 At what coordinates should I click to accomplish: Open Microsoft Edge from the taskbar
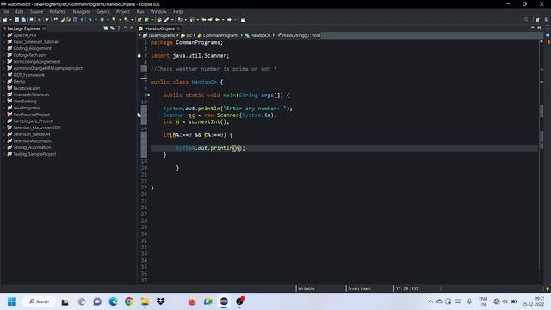(x=113, y=301)
